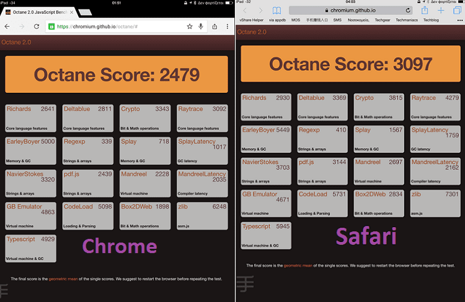Screen dimensions: 465x302
Task: Open a new tab in Chrome's tab strip
Action: (x=85, y=12)
